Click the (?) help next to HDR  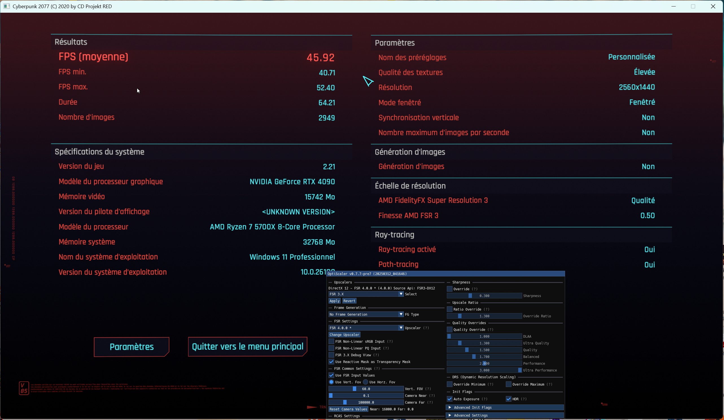point(524,399)
